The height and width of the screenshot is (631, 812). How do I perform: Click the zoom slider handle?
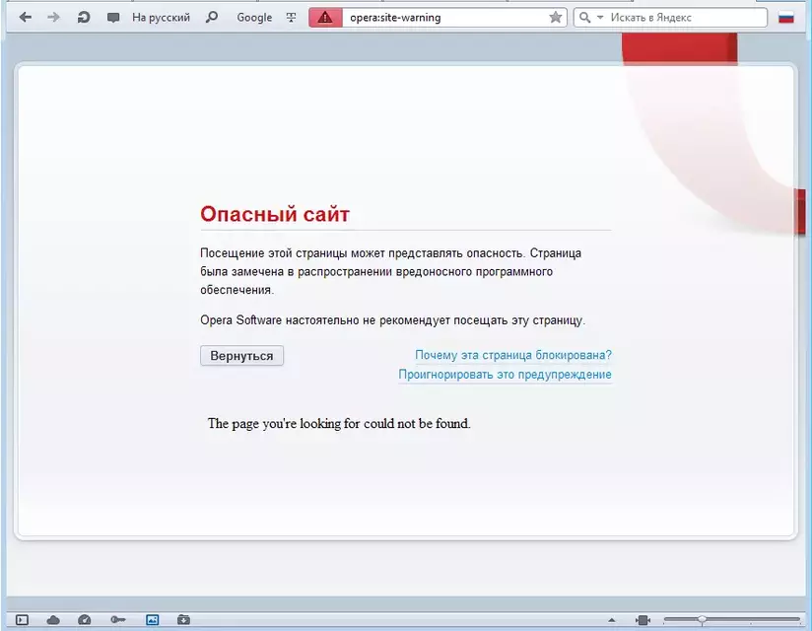(x=703, y=619)
